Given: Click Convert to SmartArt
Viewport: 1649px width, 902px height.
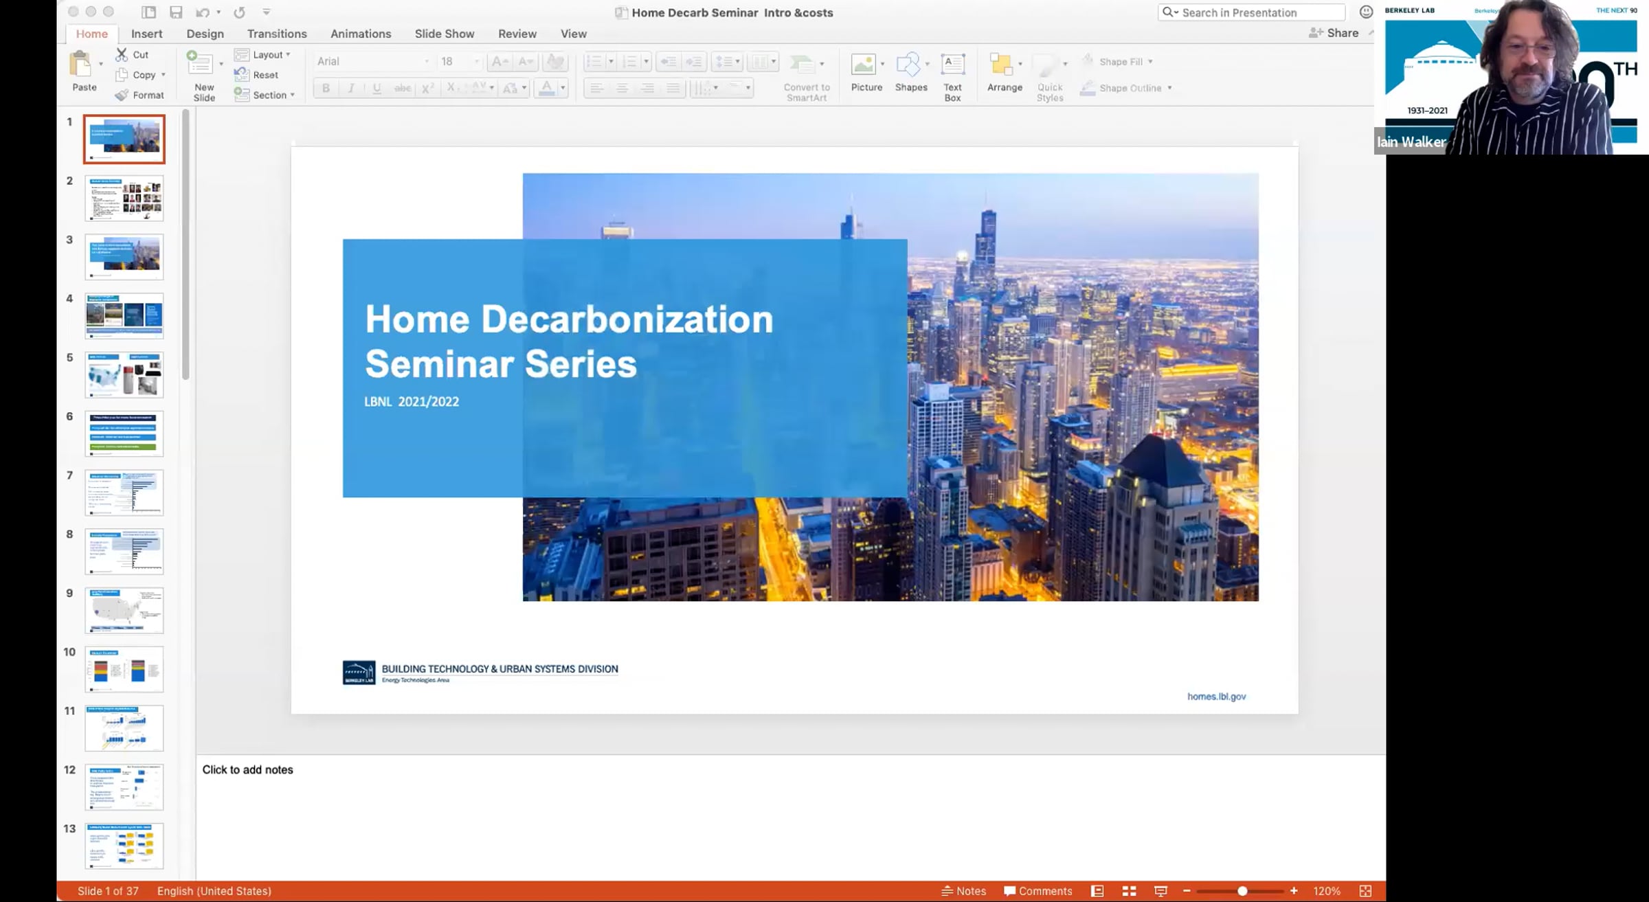Looking at the screenshot, I should [x=807, y=77].
